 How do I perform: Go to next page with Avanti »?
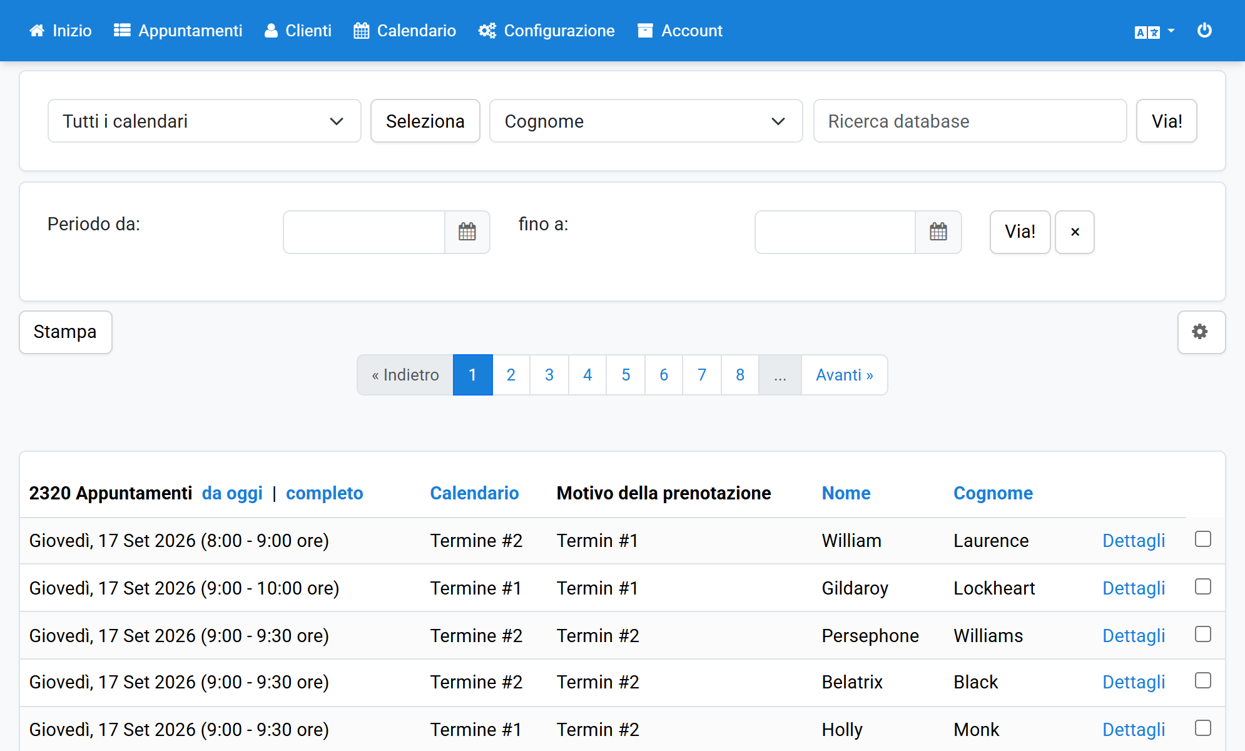coord(845,375)
